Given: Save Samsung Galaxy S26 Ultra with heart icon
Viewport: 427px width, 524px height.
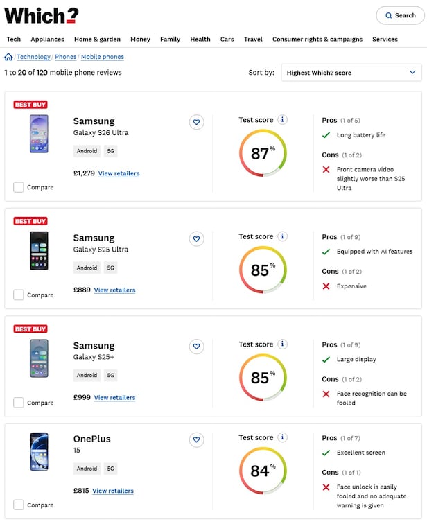Looking at the screenshot, I should tap(196, 122).
